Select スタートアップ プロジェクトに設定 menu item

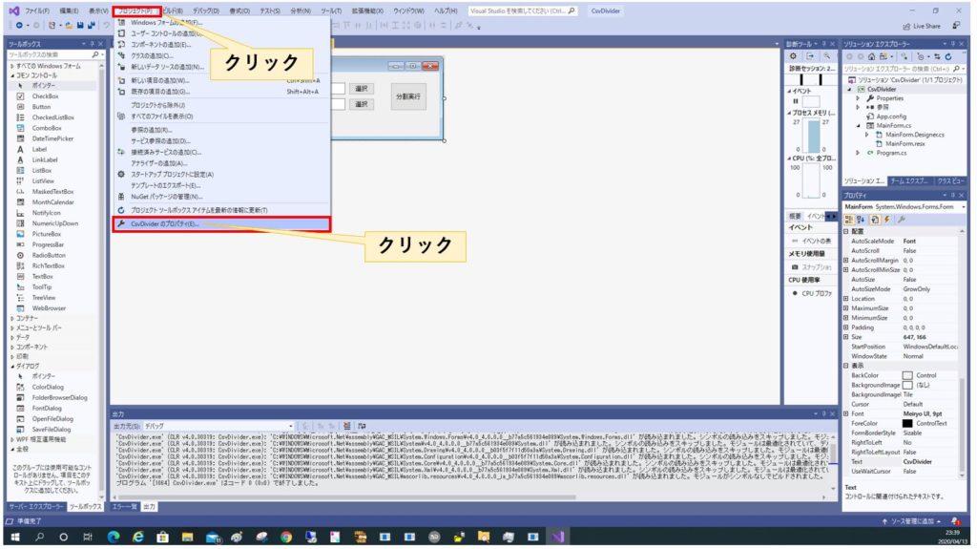click(x=172, y=175)
